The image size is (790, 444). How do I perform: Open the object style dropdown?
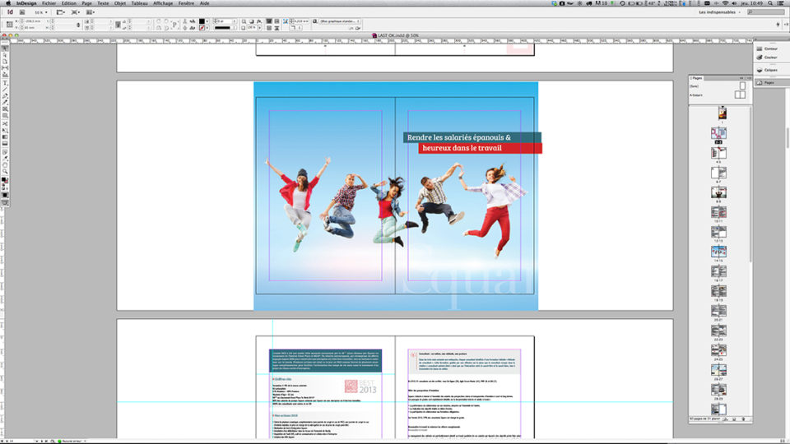point(340,21)
